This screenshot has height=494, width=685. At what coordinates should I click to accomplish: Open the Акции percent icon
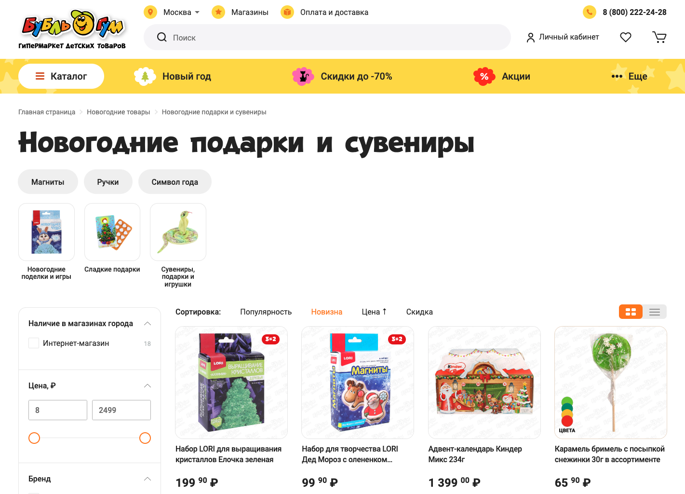click(x=484, y=76)
